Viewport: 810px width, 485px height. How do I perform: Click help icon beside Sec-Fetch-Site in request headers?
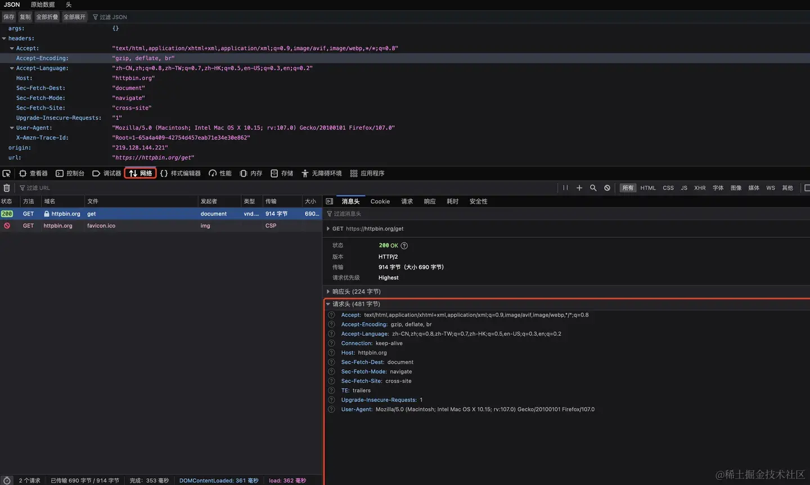(x=332, y=381)
